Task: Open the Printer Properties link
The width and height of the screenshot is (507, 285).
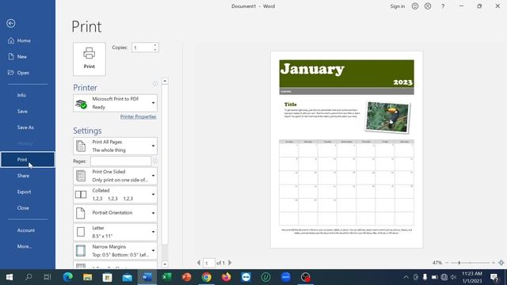Action: pos(138,116)
